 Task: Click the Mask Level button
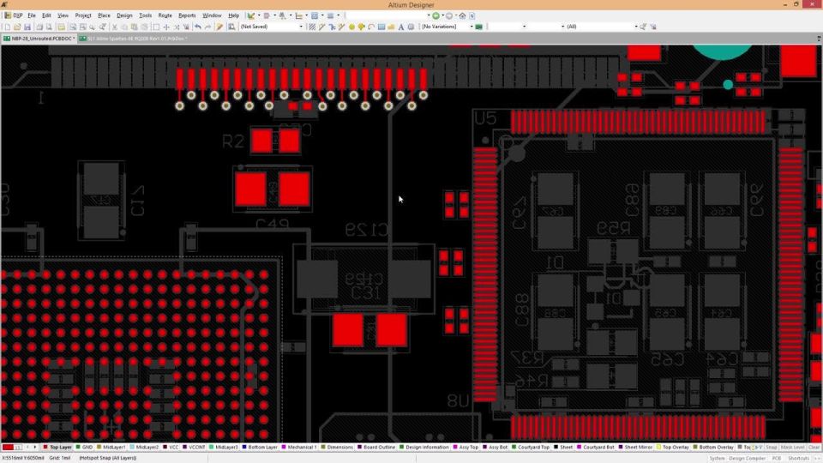coord(792,448)
